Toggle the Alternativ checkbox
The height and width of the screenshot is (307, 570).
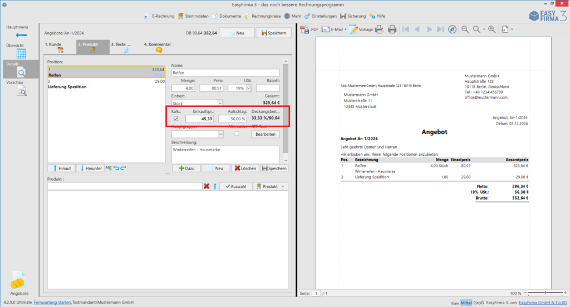click(237, 133)
